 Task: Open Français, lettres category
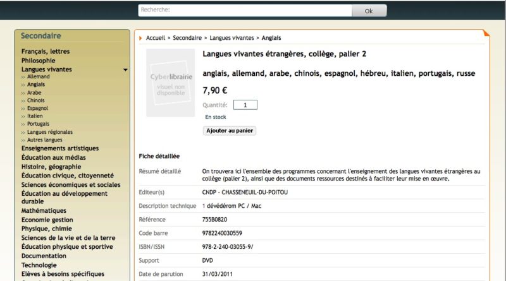pyautogui.click(x=46, y=51)
